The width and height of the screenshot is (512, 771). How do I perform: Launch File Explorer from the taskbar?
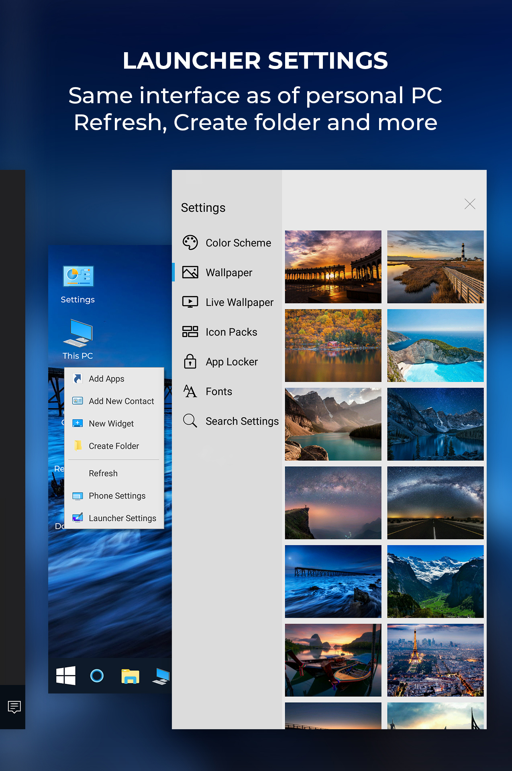[x=130, y=676]
